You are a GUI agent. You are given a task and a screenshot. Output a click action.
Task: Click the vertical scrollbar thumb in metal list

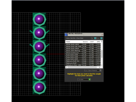click(102, 54)
